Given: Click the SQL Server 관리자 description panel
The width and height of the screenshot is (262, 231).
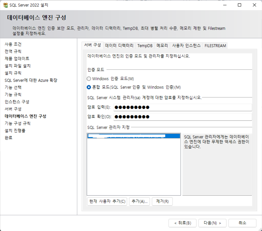Looking at the screenshot, I should (217, 164).
